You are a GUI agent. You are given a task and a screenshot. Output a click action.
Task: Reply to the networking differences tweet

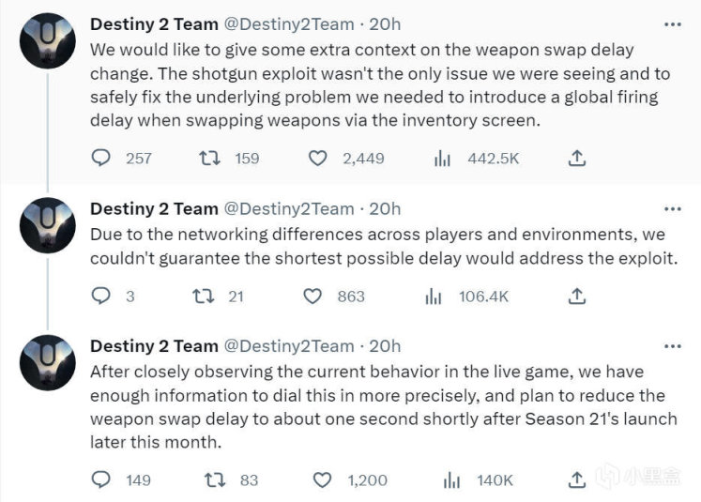(x=101, y=297)
